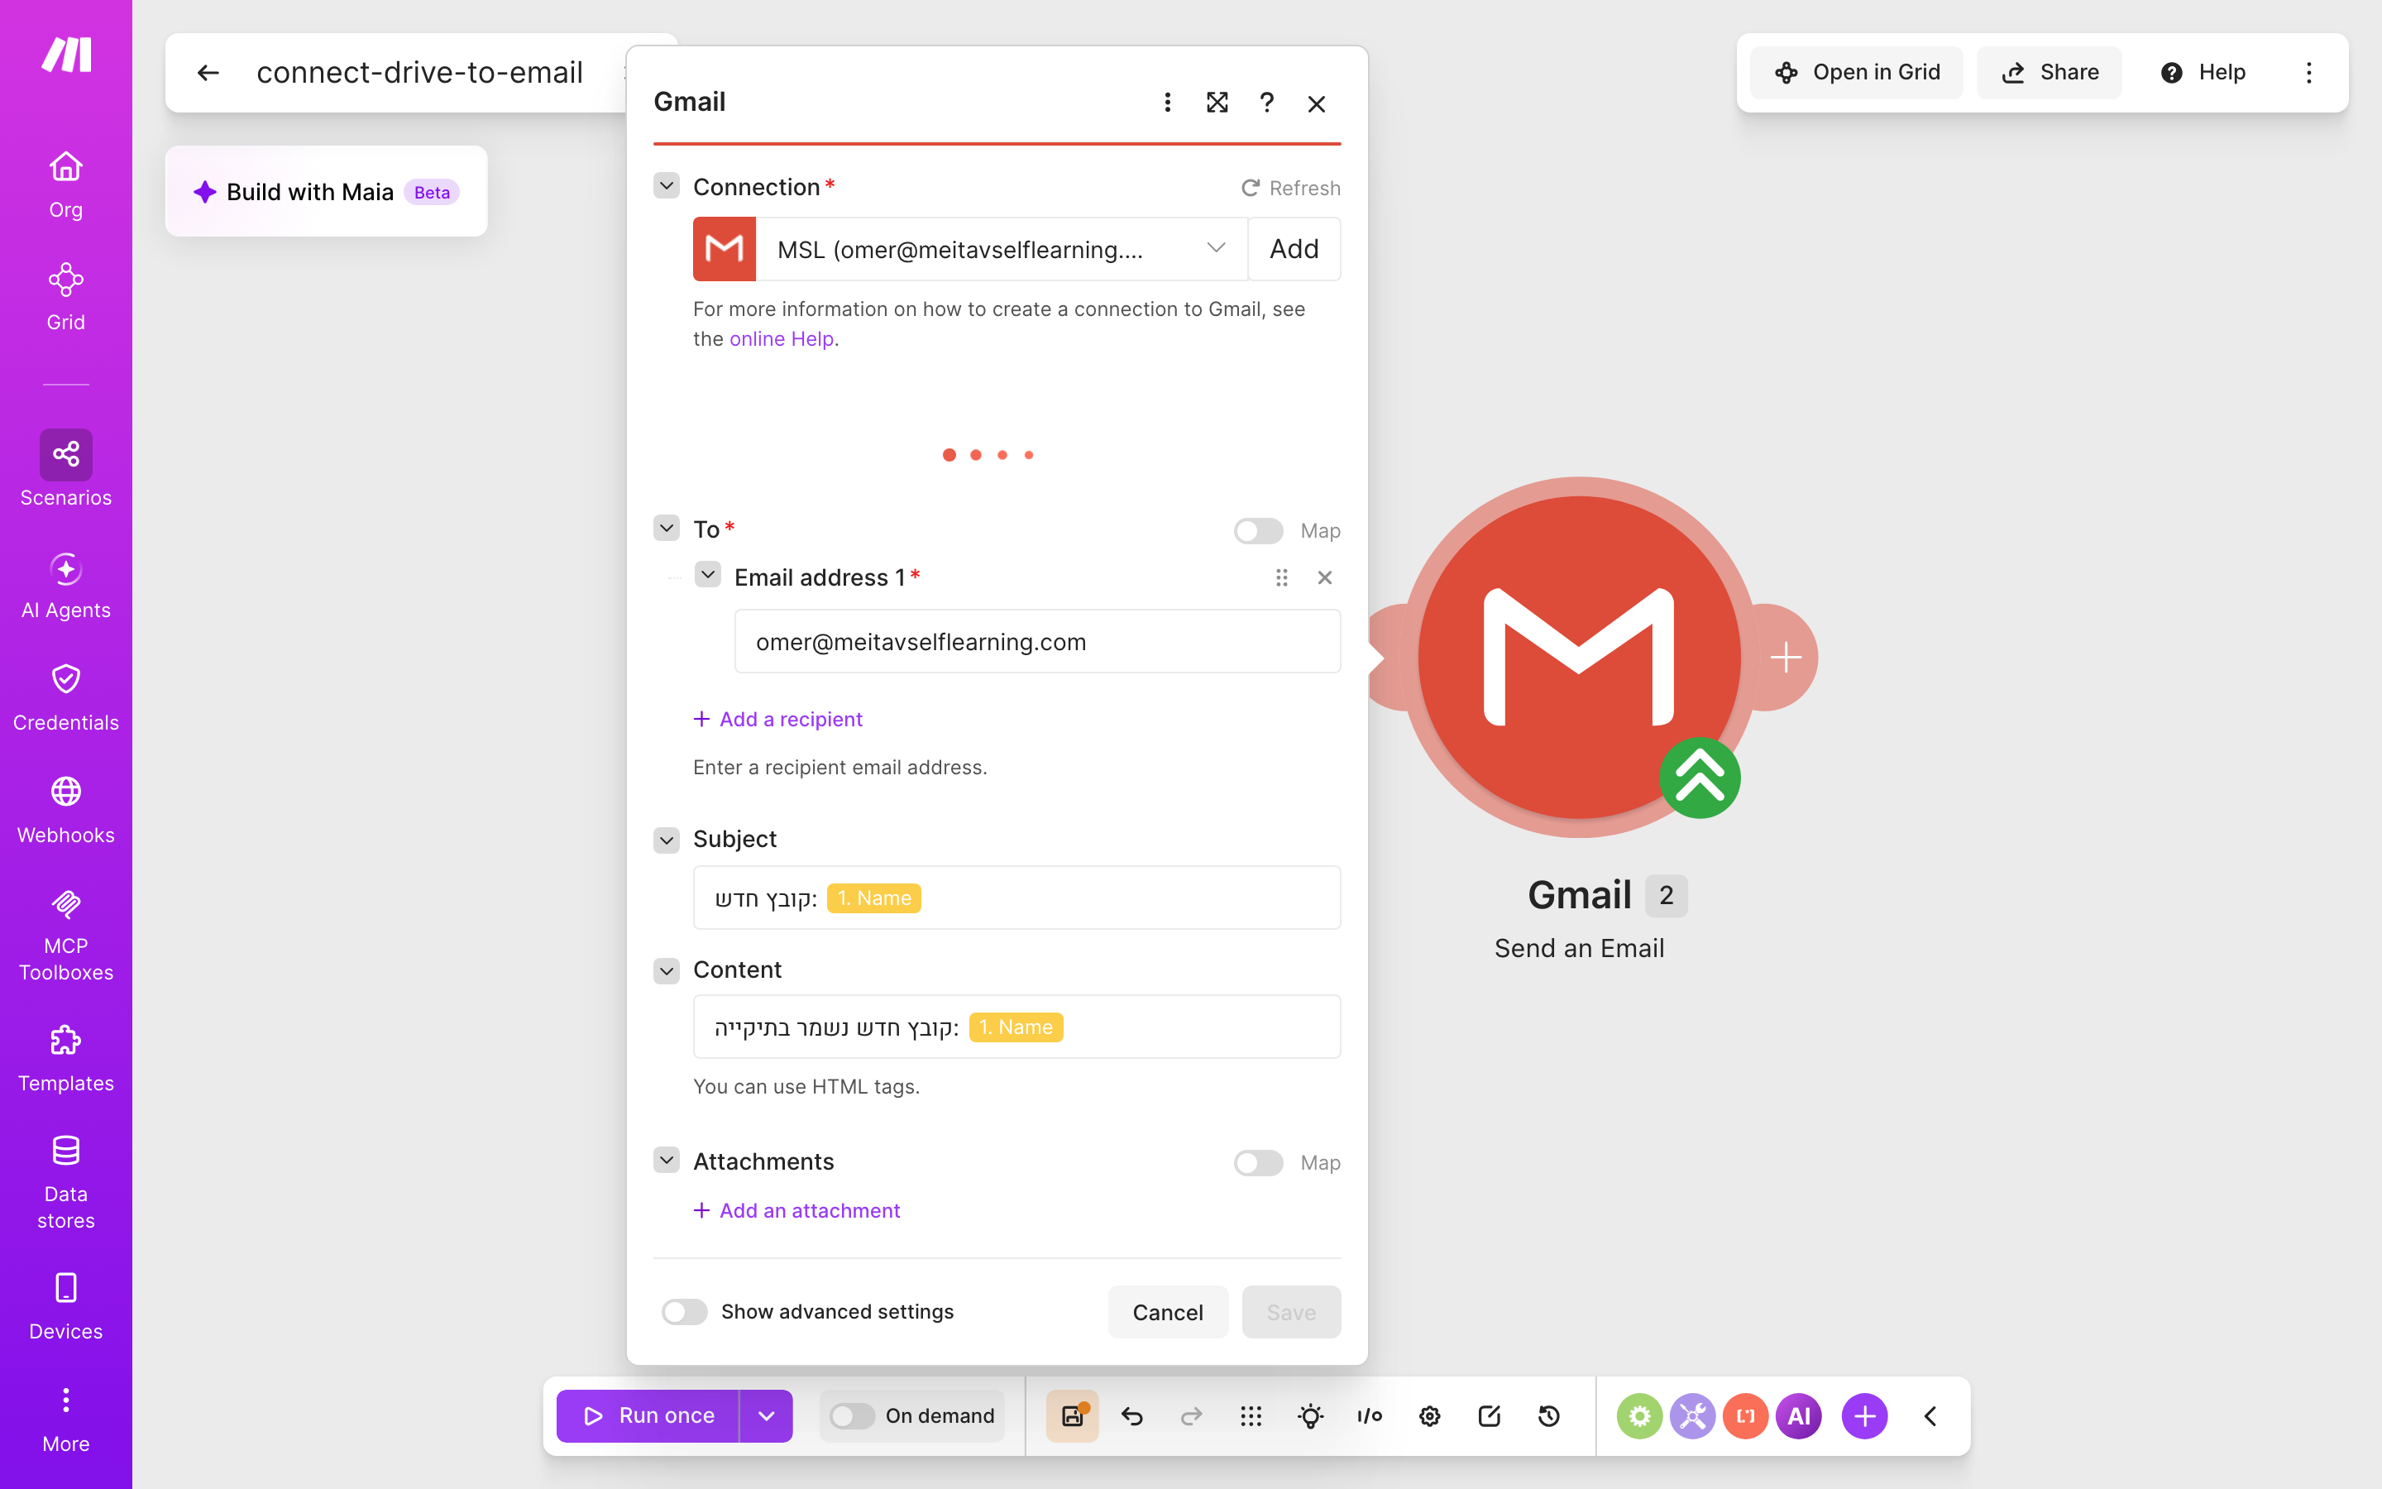Open the purple Tools icon

coord(1693,1416)
